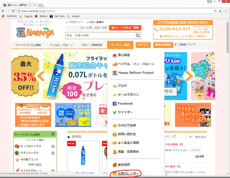The width and height of the screenshot is (230, 178).
Task: Open the バルーン会員制度 banner
Action: (73, 115)
